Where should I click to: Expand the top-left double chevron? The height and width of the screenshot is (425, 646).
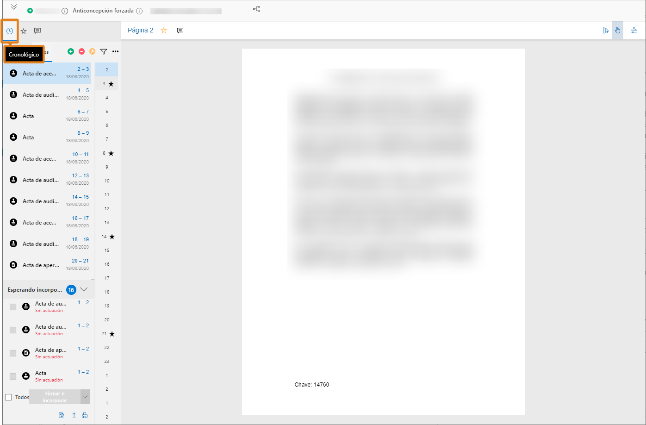click(14, 7)
